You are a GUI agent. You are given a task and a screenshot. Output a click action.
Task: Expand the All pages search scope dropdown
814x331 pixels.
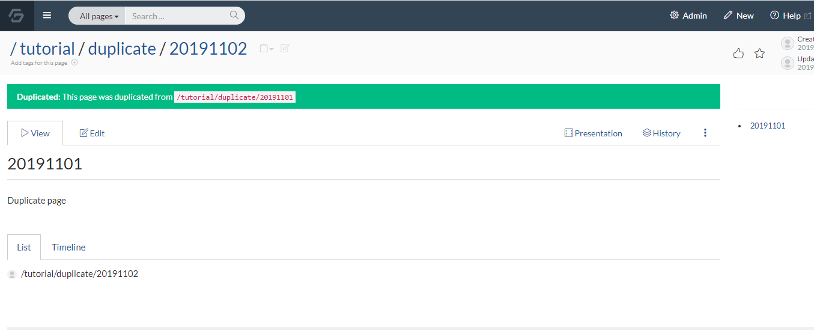click(99, 16)
